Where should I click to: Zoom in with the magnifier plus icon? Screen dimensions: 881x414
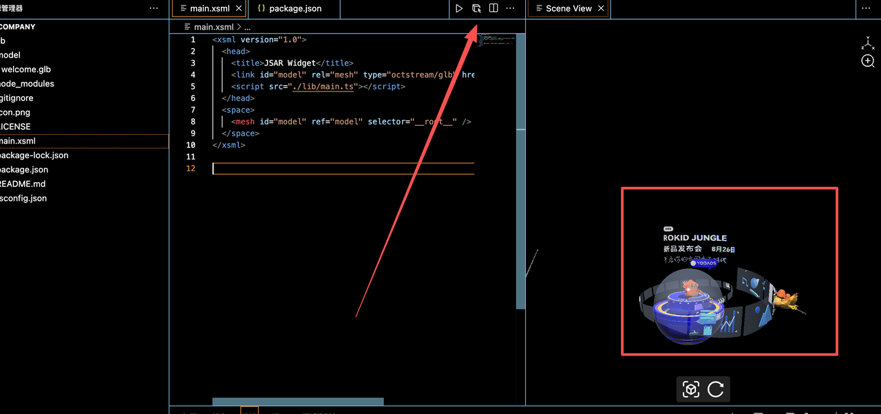868,61
